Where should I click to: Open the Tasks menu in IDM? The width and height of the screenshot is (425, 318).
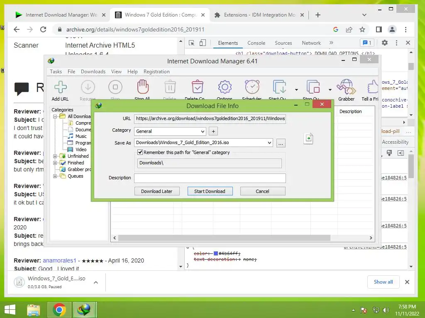pyautogui.click(x=56, y=72)
